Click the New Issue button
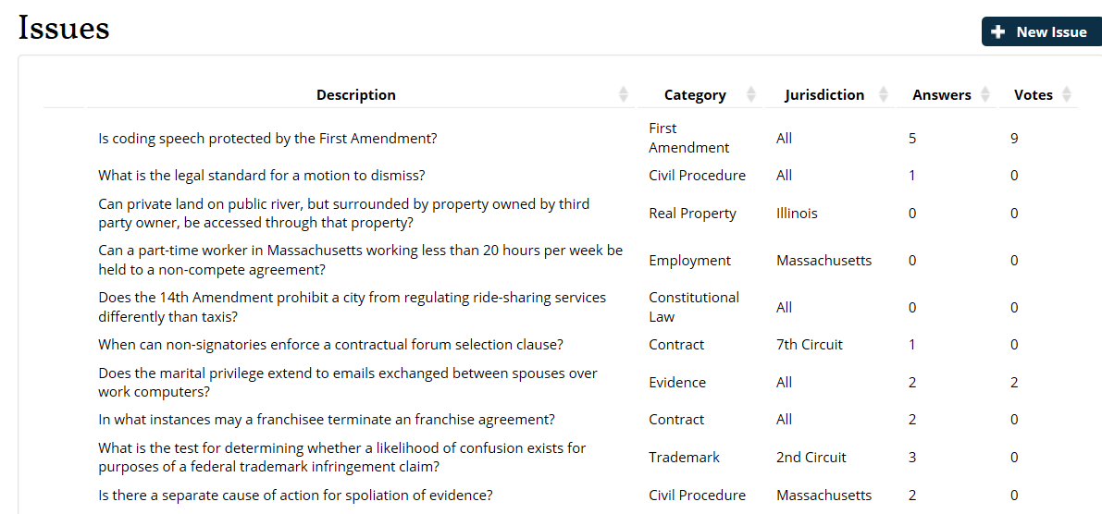This screenshot has width=1102, height=514. [x=1042, y=32]
